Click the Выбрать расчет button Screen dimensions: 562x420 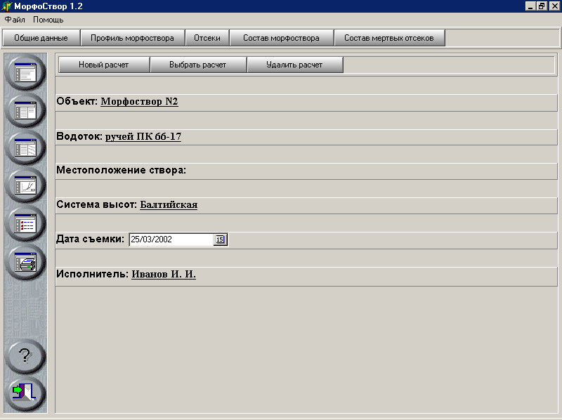coord(198,65)
